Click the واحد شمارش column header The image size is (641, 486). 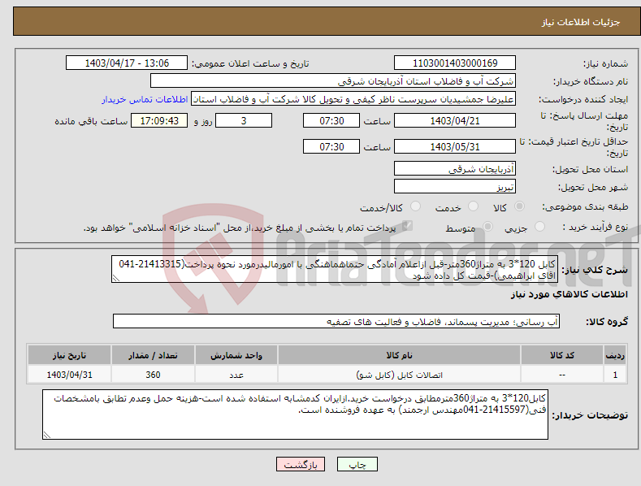[236, 355]
